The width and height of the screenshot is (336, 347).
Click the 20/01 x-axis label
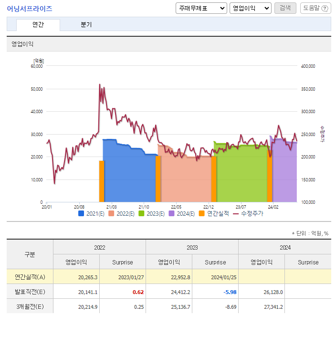47,207
